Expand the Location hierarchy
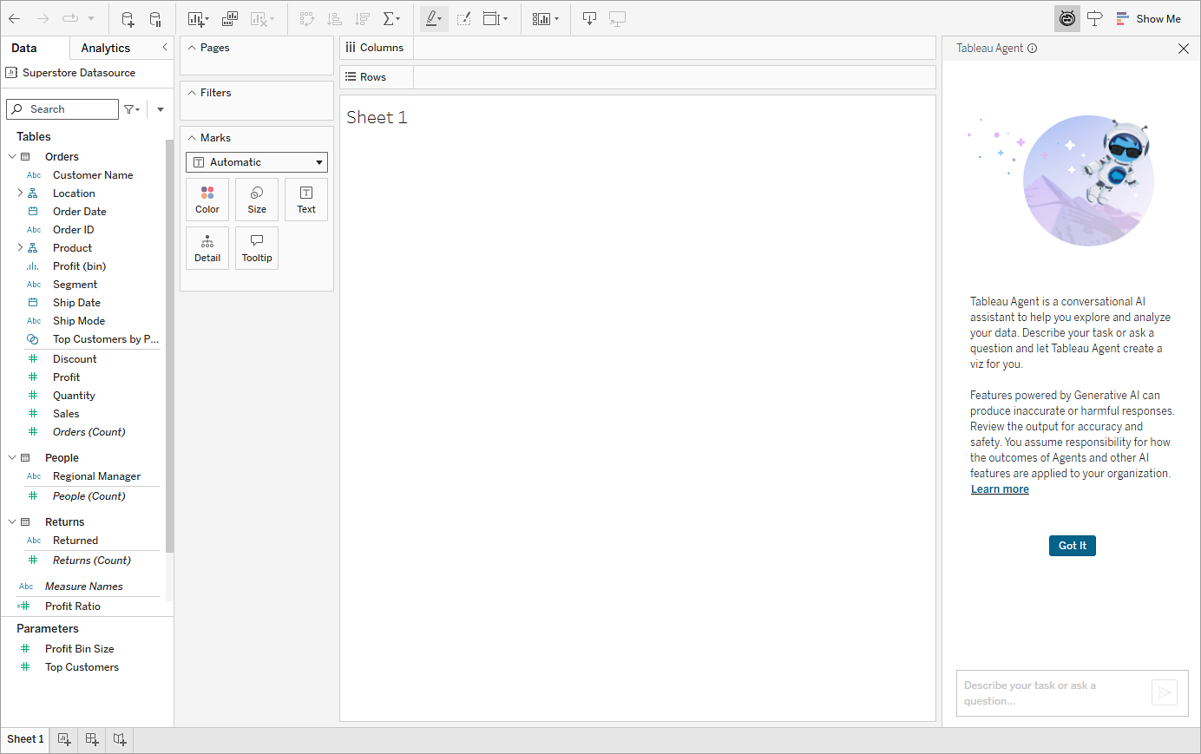This screenshot has height=754, width=1201. [x=20, y=193]
